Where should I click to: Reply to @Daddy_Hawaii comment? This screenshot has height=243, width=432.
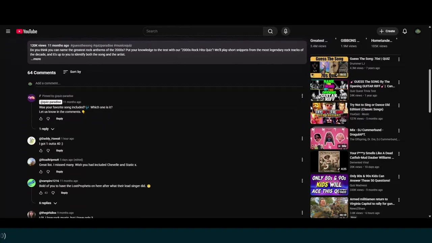click(59, 151)
